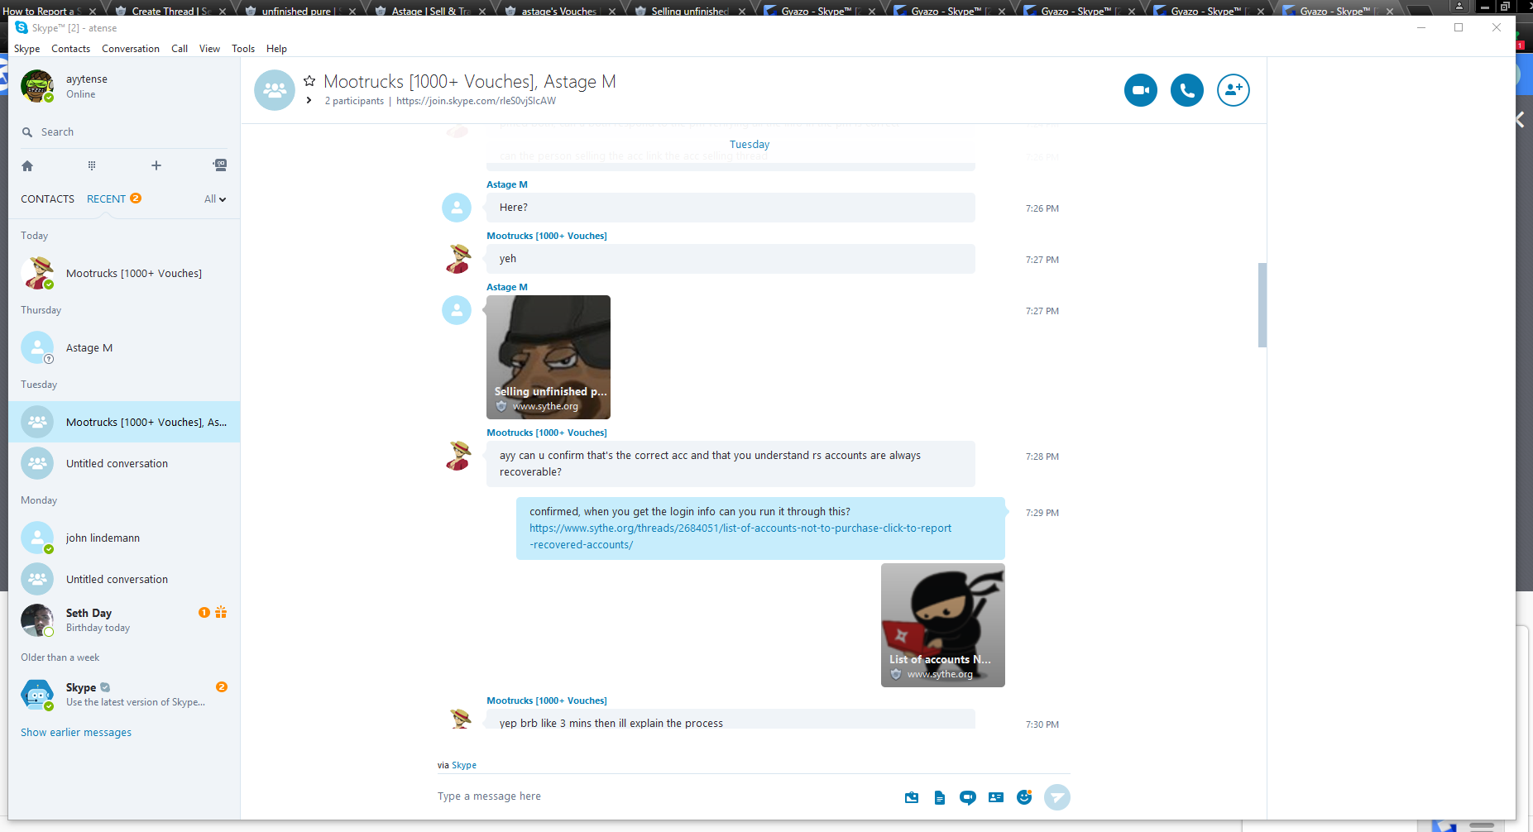Open the Tools menu

243,49
